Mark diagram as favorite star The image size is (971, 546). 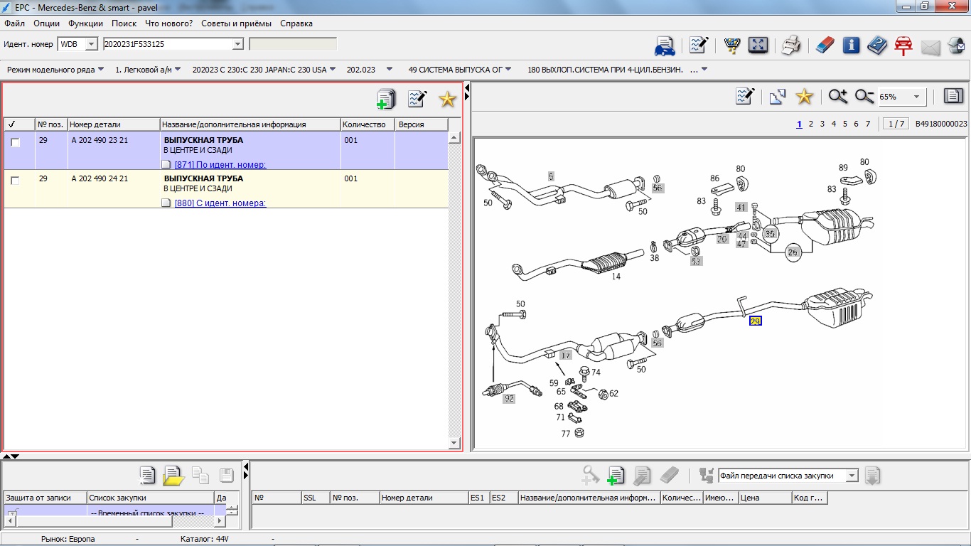click(x=804, y=96)
